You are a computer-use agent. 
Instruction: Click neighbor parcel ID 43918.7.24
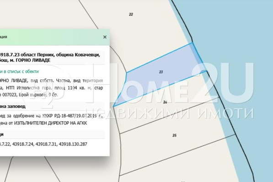[x=22, y=144]
